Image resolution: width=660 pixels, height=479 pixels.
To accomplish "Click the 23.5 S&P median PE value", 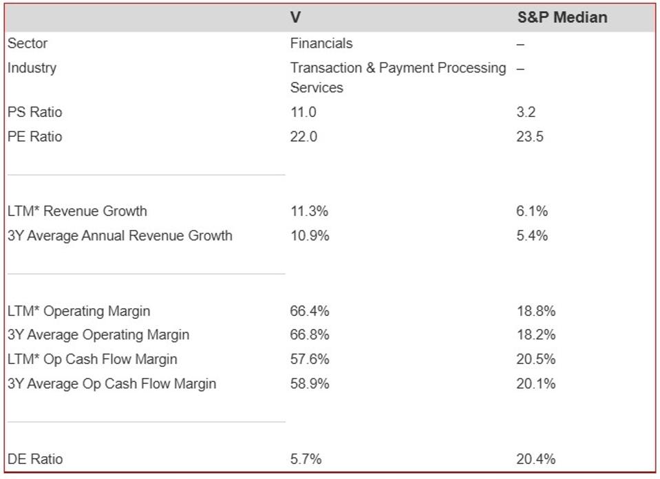I will pos(529,136).
